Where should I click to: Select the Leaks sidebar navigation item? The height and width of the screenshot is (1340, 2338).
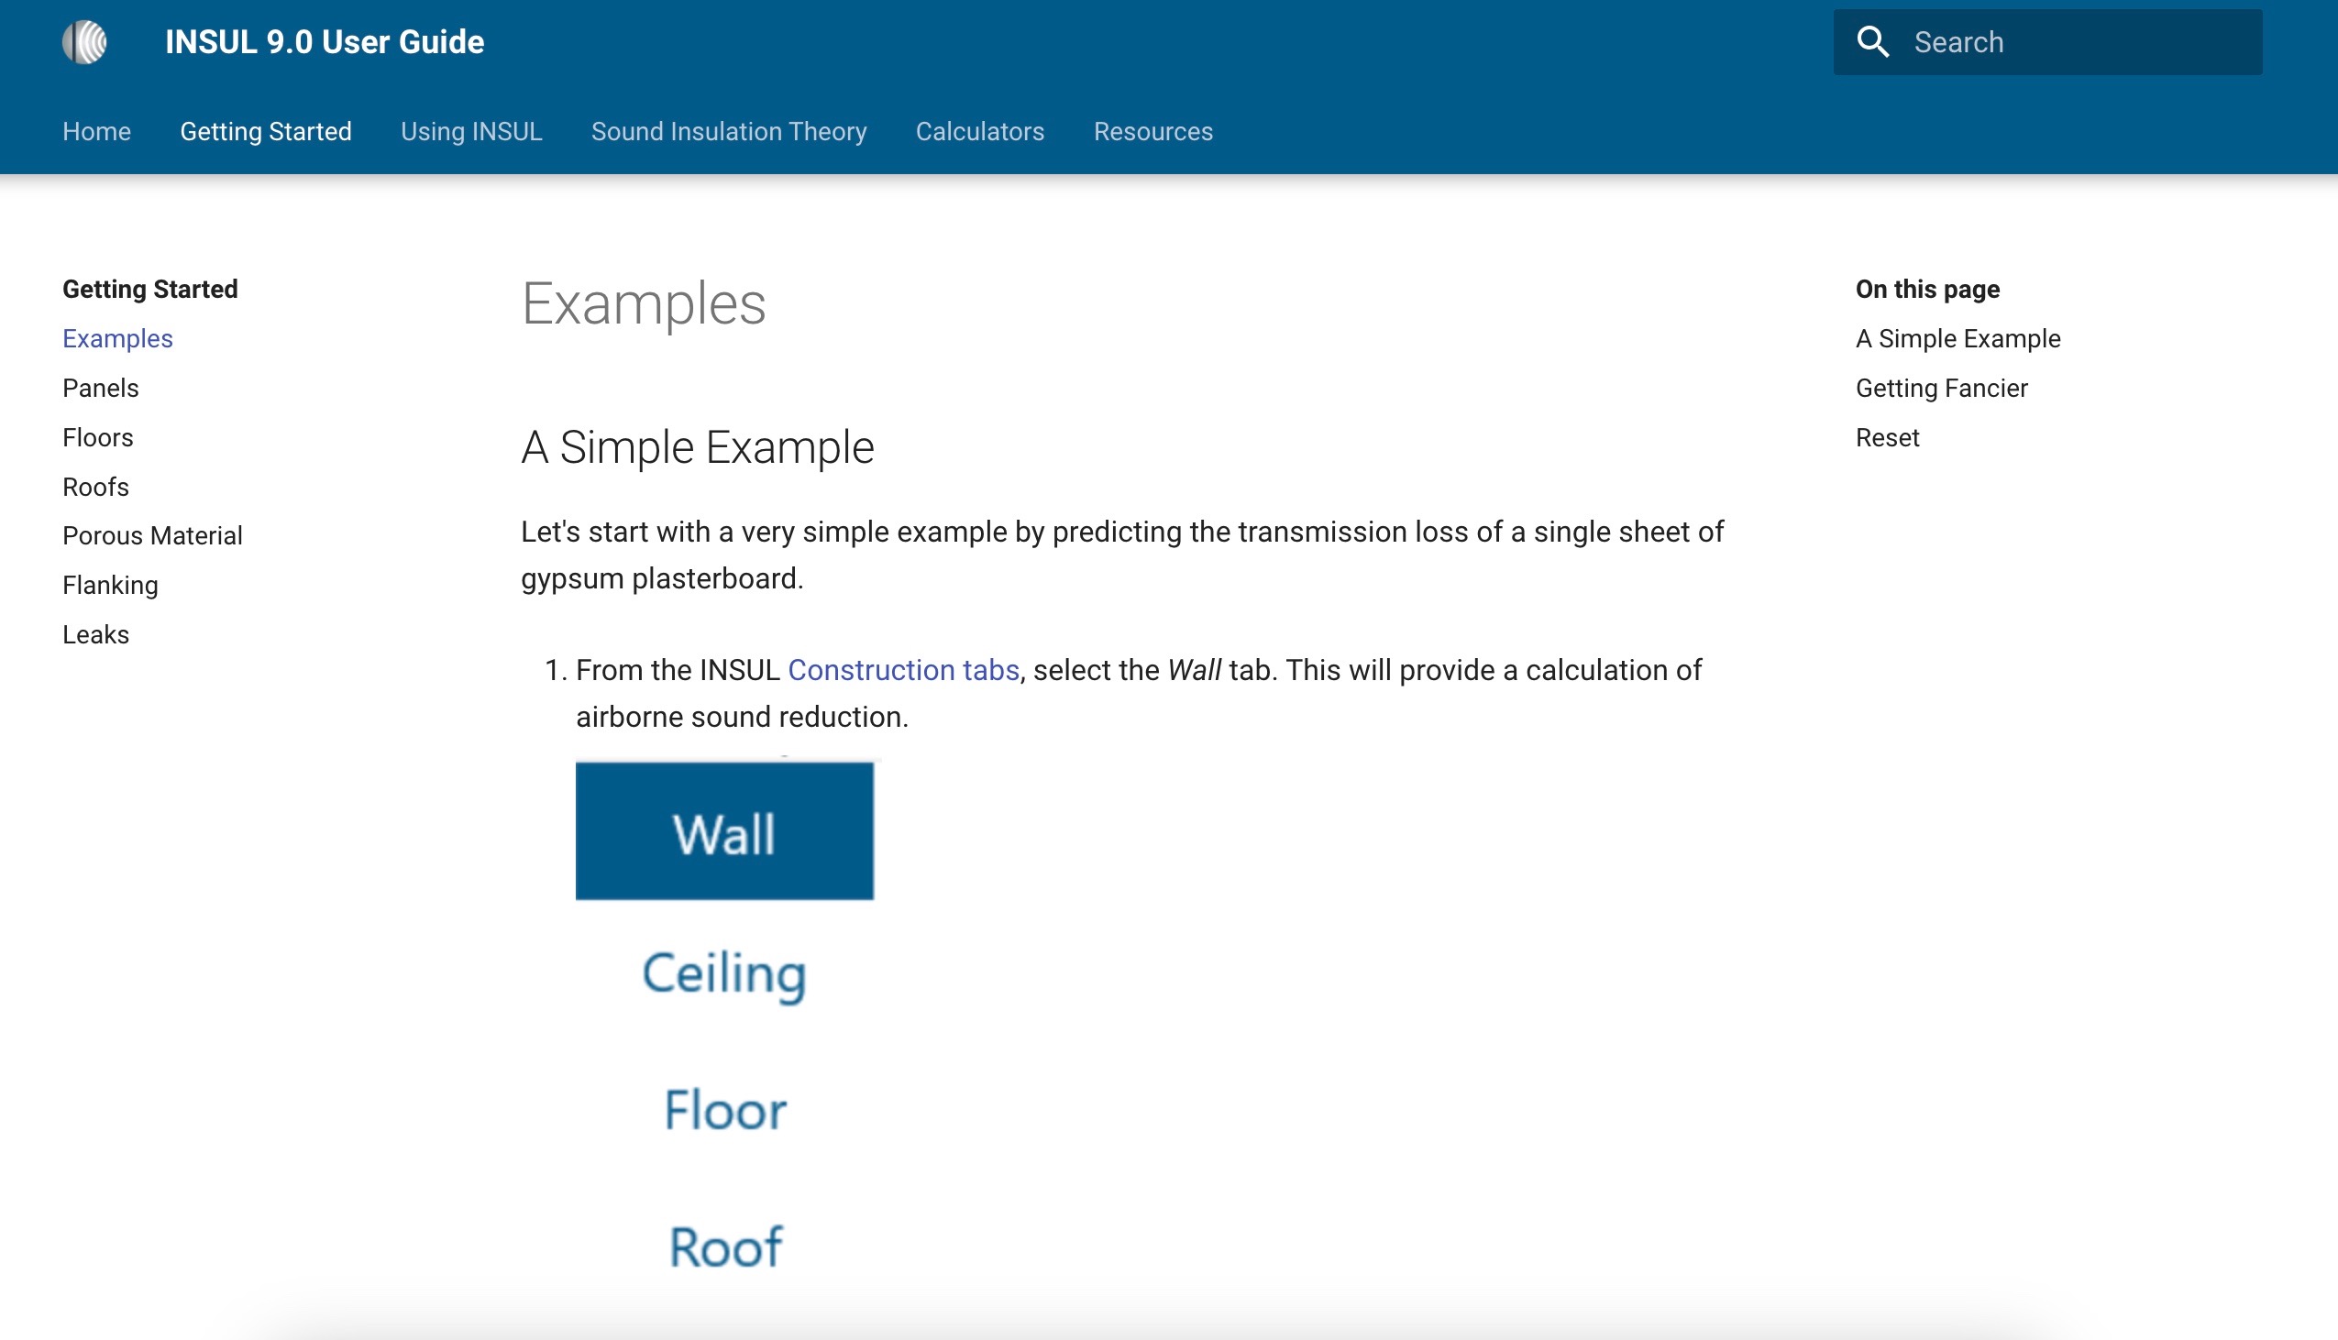pos(96,634)
